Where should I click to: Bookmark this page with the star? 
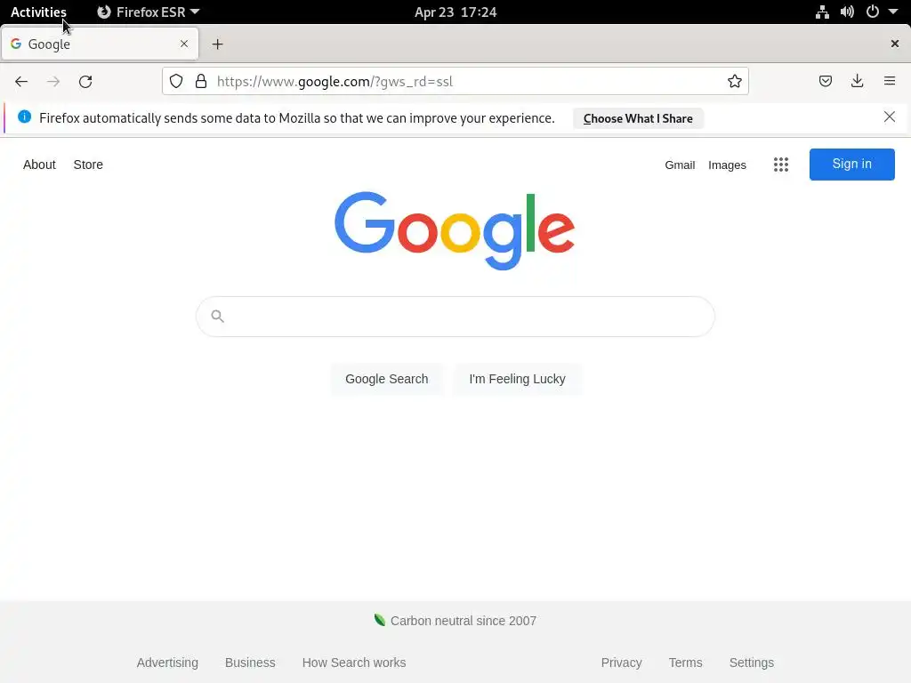[734, 81]
